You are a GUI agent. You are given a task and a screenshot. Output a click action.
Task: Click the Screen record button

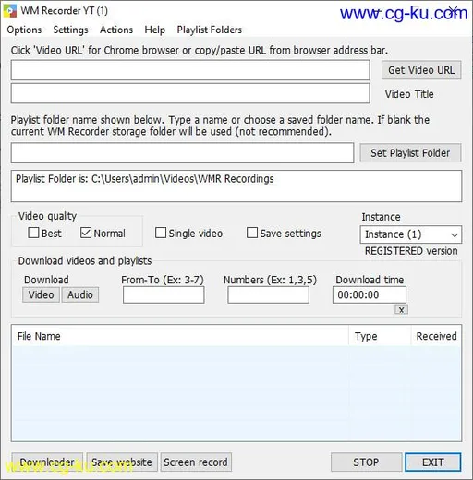coord(196,462)
